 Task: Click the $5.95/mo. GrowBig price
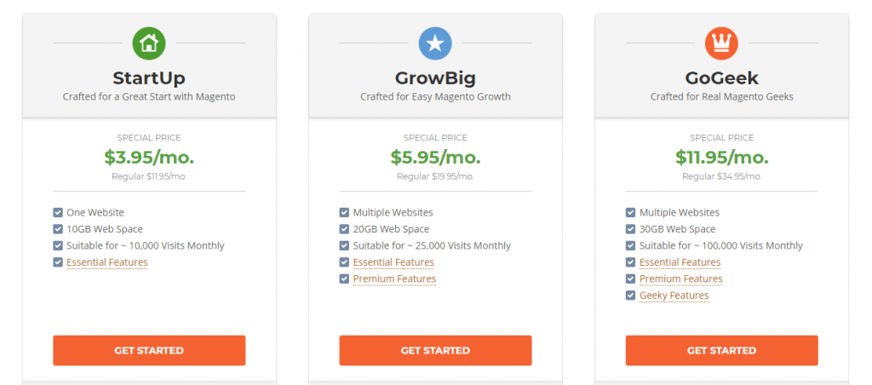coord(435,158)
